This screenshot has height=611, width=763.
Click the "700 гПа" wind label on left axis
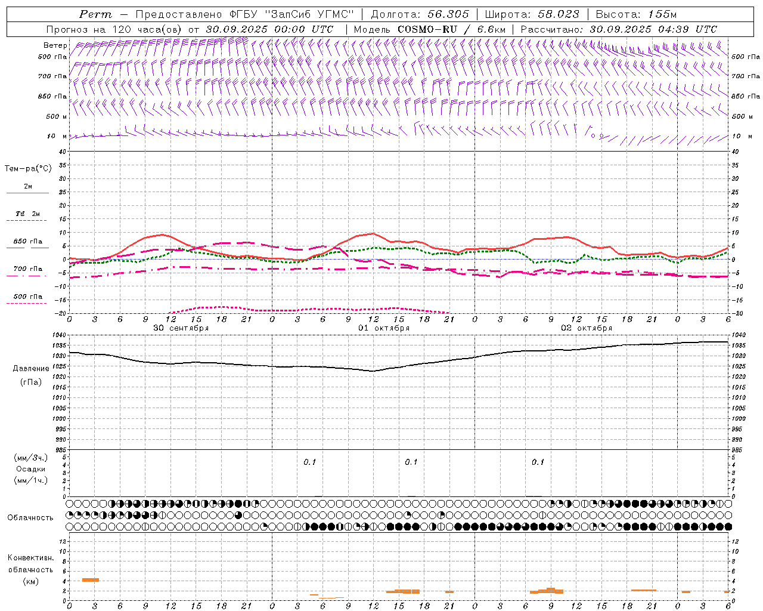(52, 76)
